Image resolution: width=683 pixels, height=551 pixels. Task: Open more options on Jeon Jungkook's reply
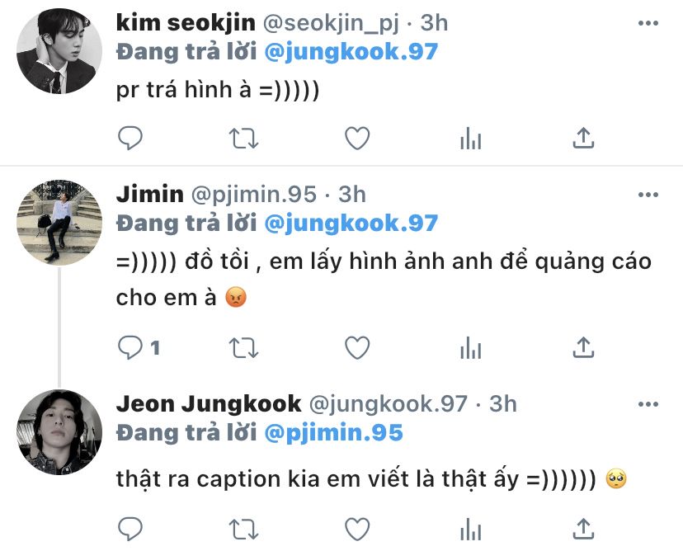648,403
